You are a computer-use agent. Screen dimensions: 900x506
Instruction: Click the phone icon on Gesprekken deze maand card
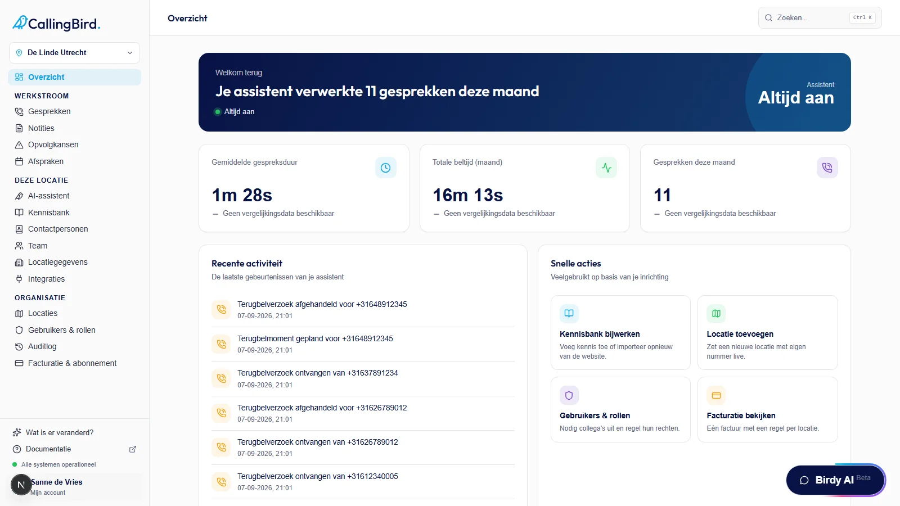coord(827,168)
